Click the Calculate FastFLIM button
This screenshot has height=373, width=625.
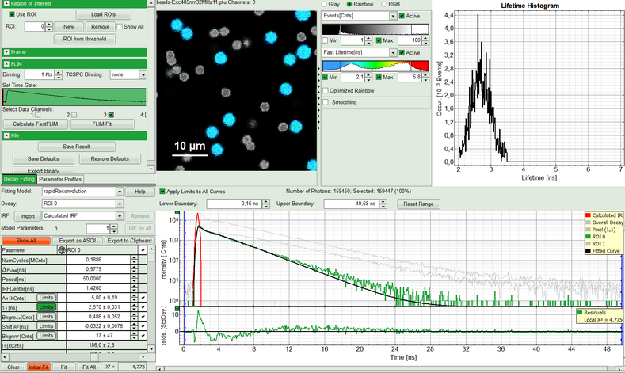(x=34, y=124)
